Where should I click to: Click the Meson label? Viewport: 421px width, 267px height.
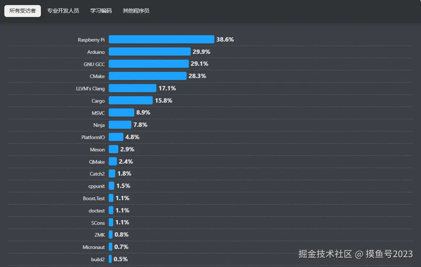click(x=97, y=150)
